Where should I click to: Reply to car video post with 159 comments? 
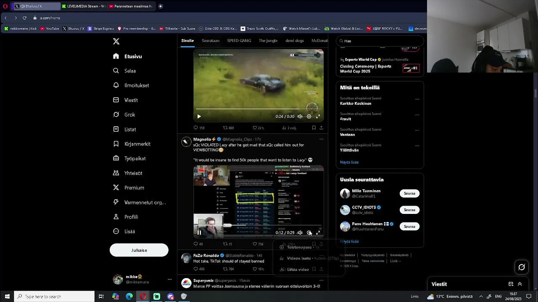pyautogui.click(x=199, y=128)
